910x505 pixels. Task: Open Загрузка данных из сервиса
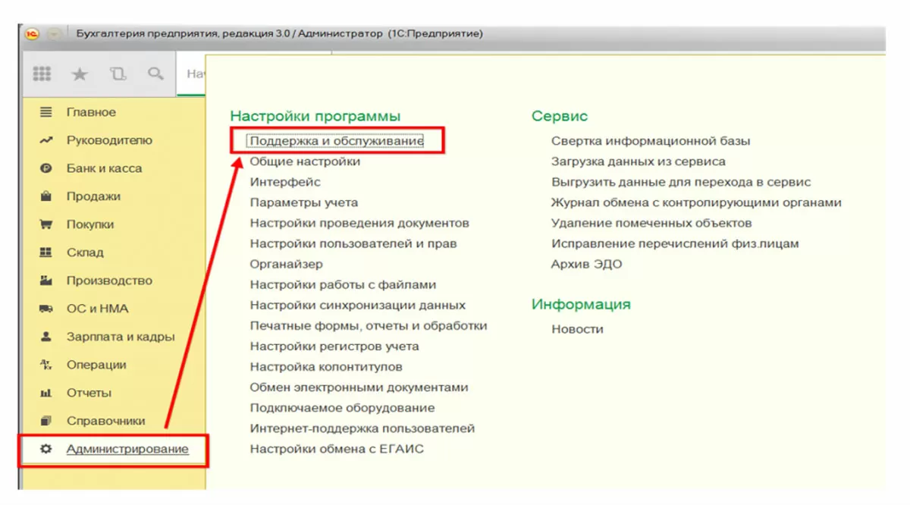point(639,162)
